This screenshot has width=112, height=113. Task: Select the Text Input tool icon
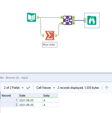pos(31,17)
